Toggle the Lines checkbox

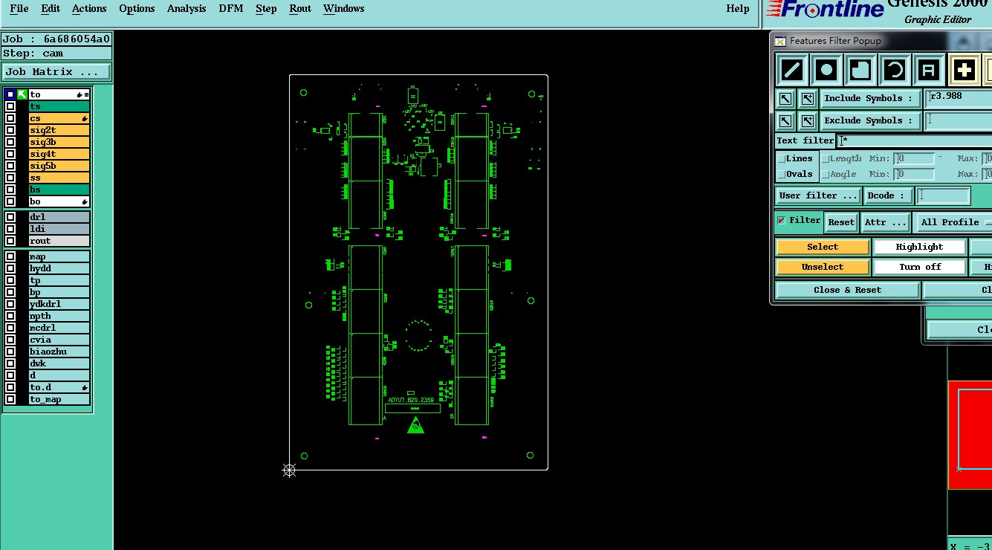click(x=782, y=158)
